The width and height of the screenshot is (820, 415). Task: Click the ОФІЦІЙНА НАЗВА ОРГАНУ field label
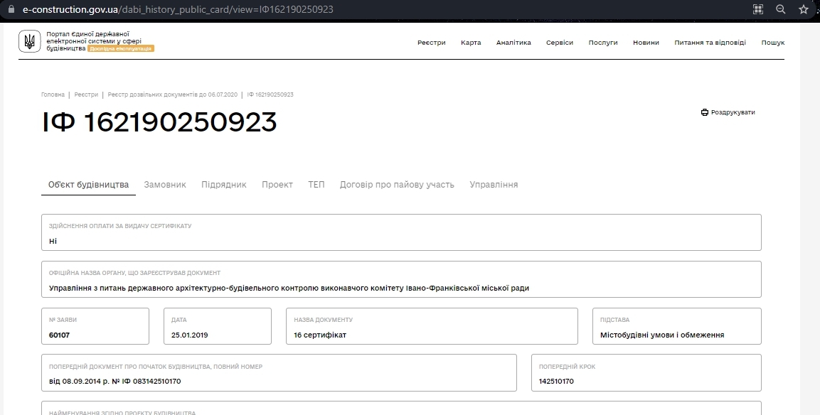(x=134, y=273)
